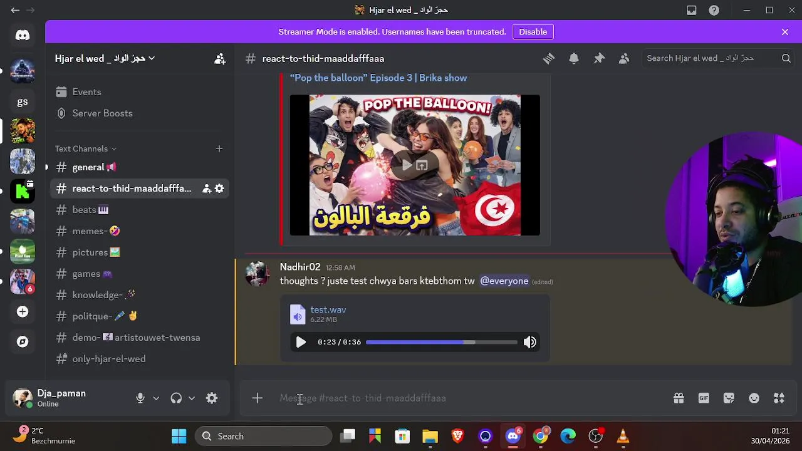Create a channel in Text Channels

219,148
